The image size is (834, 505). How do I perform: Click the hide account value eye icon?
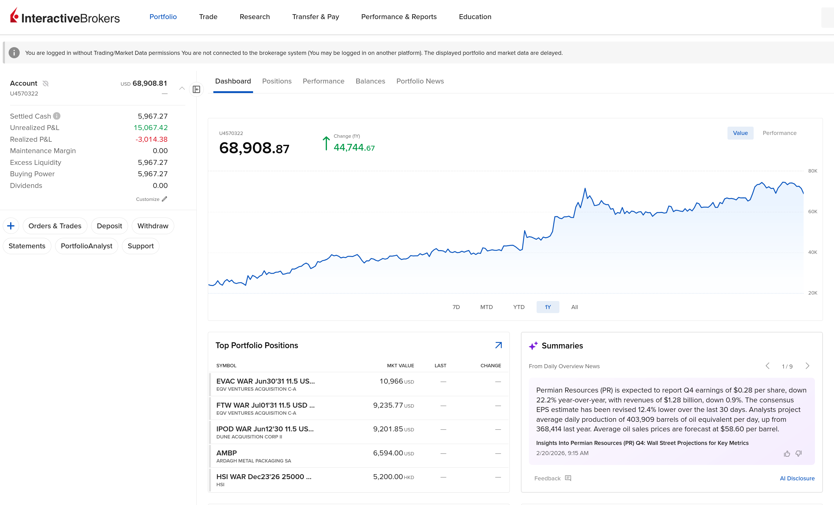click(x=45, y=83)
